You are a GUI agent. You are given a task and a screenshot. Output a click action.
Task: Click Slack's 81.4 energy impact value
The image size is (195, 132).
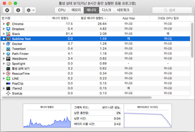point(69,34)
